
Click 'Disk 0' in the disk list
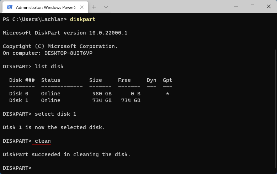click(x=19, y=94)
